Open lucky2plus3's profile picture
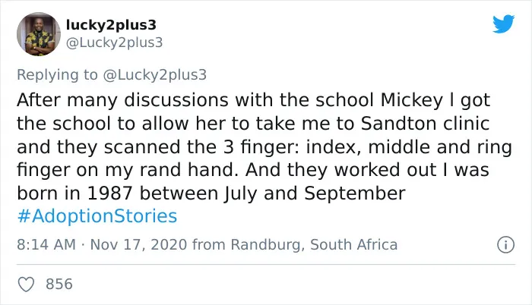 coord(38,34)
